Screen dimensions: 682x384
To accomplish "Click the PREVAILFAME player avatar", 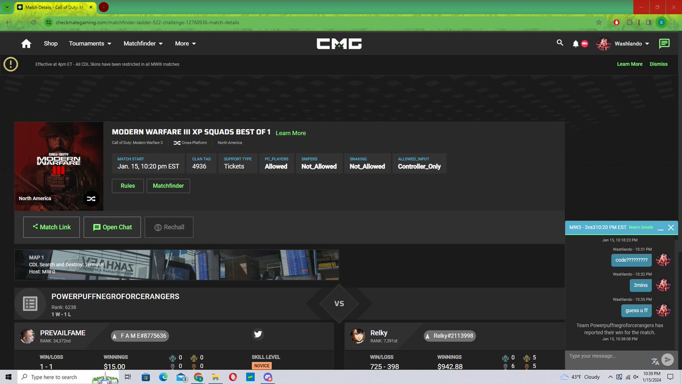I will click(x=28, y=336).
